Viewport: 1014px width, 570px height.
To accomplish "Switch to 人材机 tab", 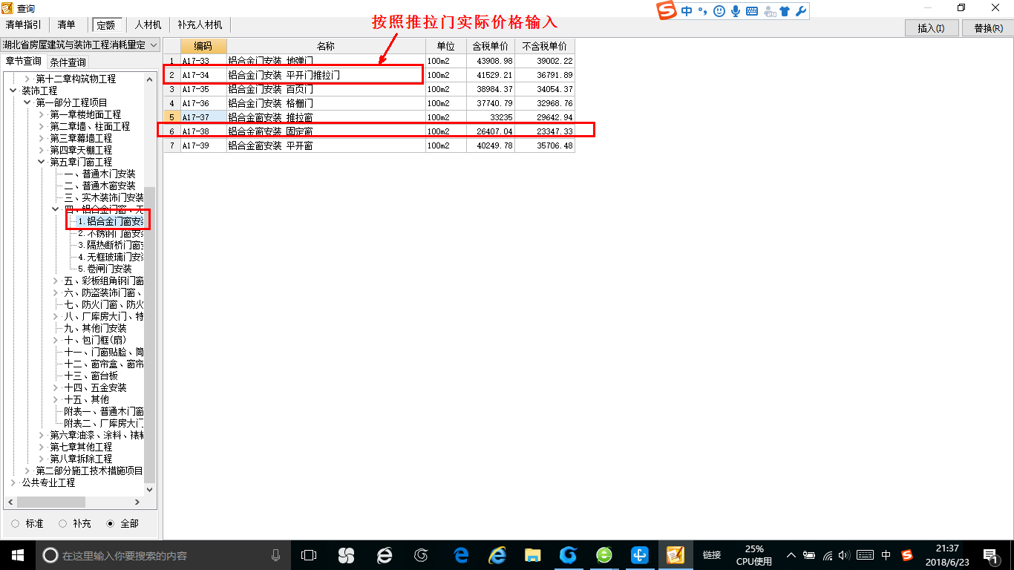I will (x=148, y=24).
